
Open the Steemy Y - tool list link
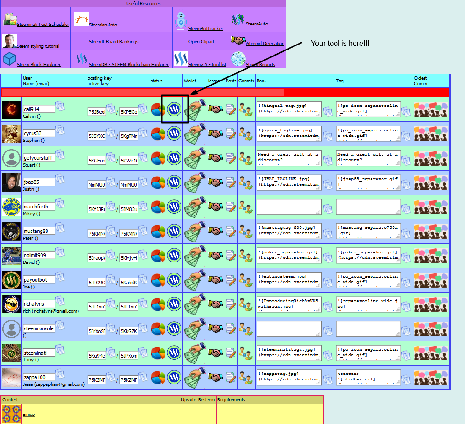pos(207,64)
